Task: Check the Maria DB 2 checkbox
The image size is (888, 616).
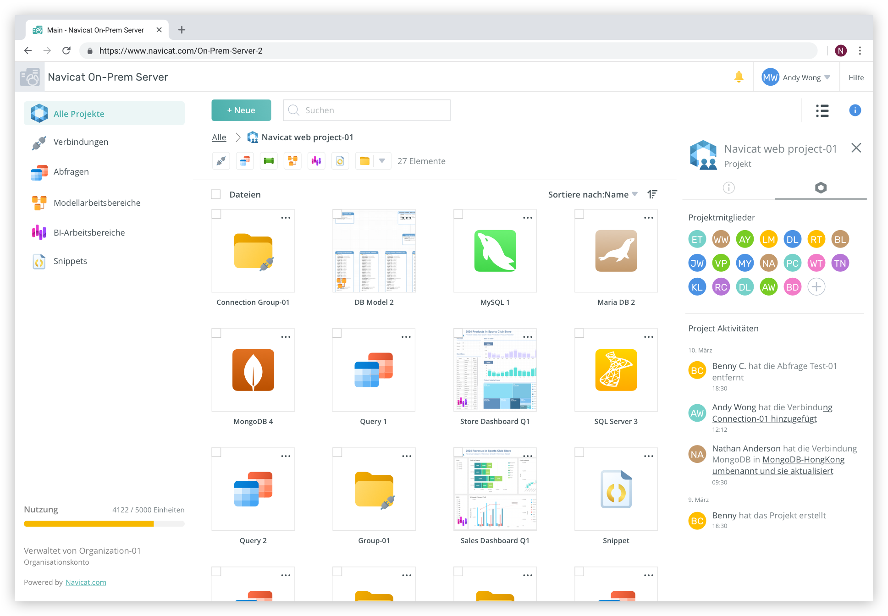Action: point(579,214)
